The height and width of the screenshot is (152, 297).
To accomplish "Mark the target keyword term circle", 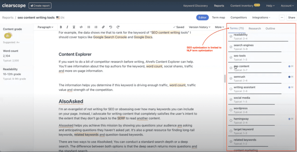I will click(231, 131).
